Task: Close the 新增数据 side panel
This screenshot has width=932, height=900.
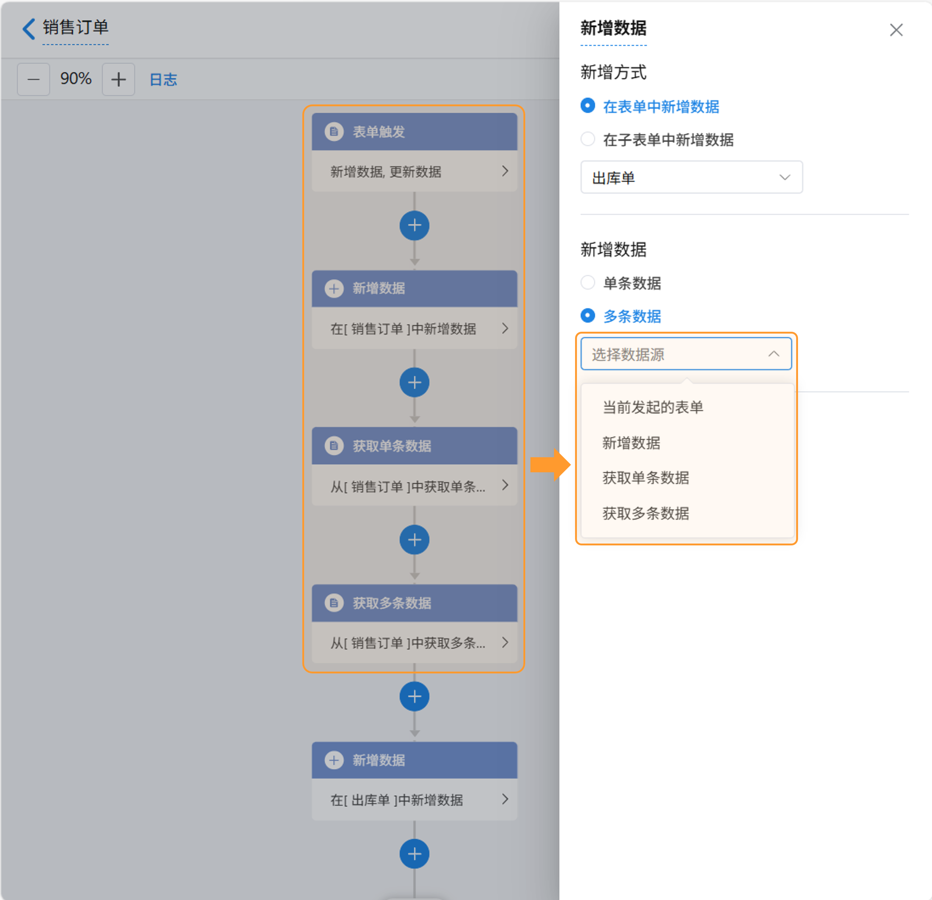Action: point(896,30)
